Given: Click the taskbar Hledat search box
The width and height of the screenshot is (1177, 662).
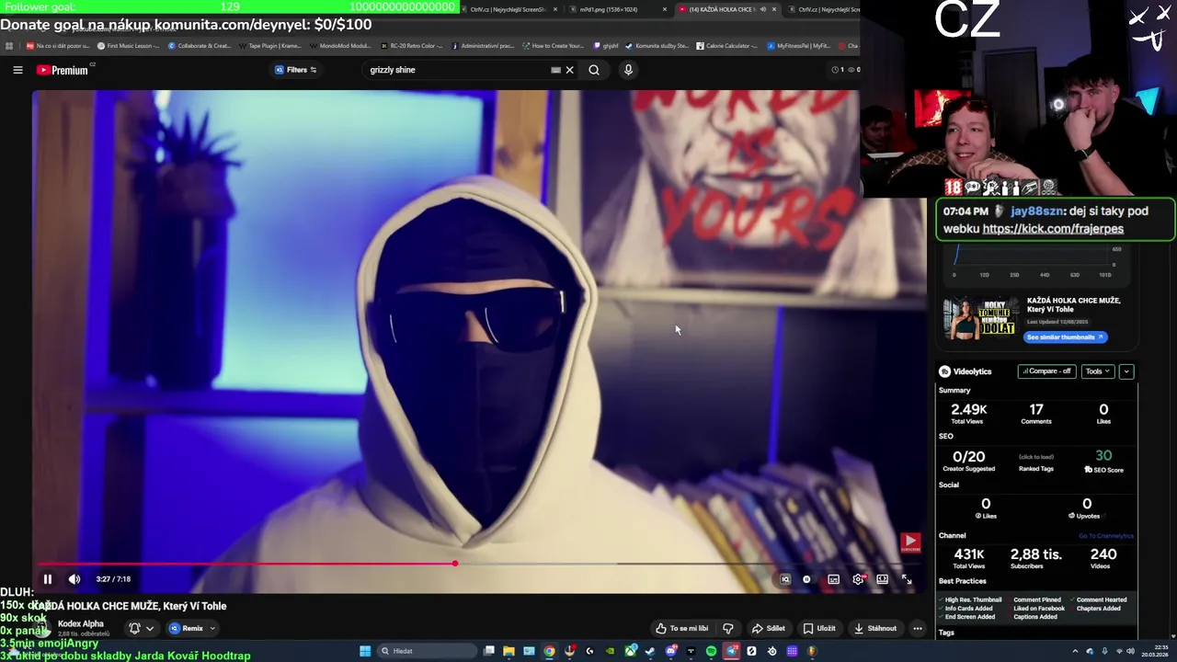Looking at the screenshot, I should [427, 651].
